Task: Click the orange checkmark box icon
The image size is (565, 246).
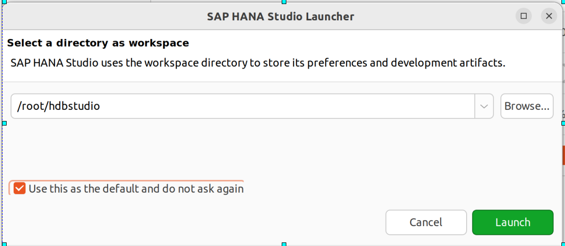Action: pyautogui.click(x=19, y=188)
